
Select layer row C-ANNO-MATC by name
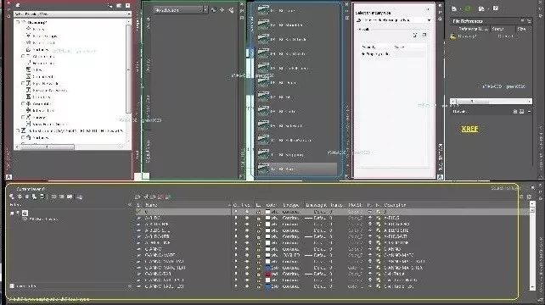(x=160, y=255)
